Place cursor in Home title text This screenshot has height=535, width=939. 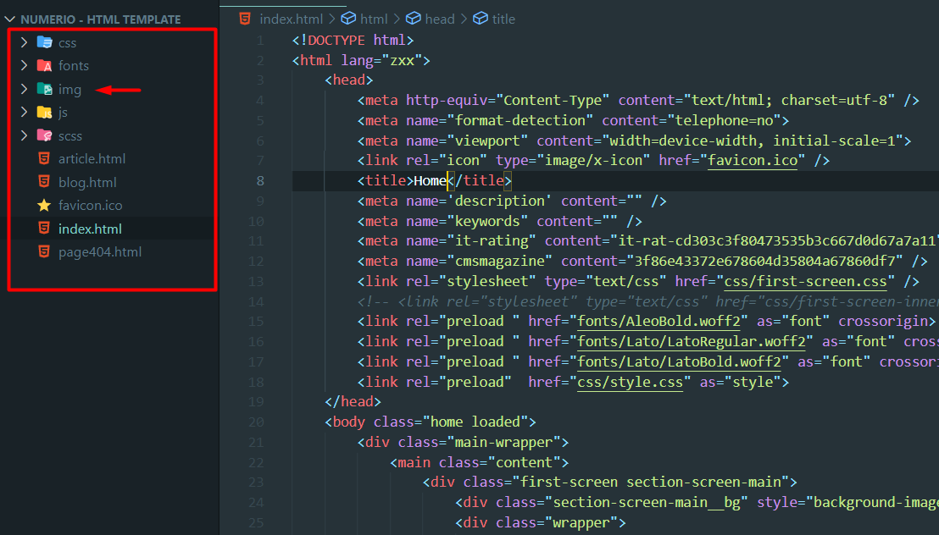430,180
